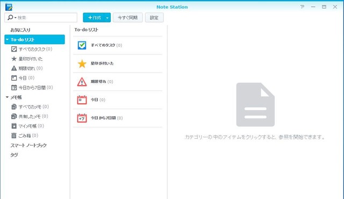
Task: Select sidebar 期限切れ (0) label
Action: click(31, 68)
